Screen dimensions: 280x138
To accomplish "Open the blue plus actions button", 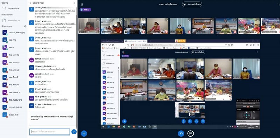I will [x=84, y=133].
